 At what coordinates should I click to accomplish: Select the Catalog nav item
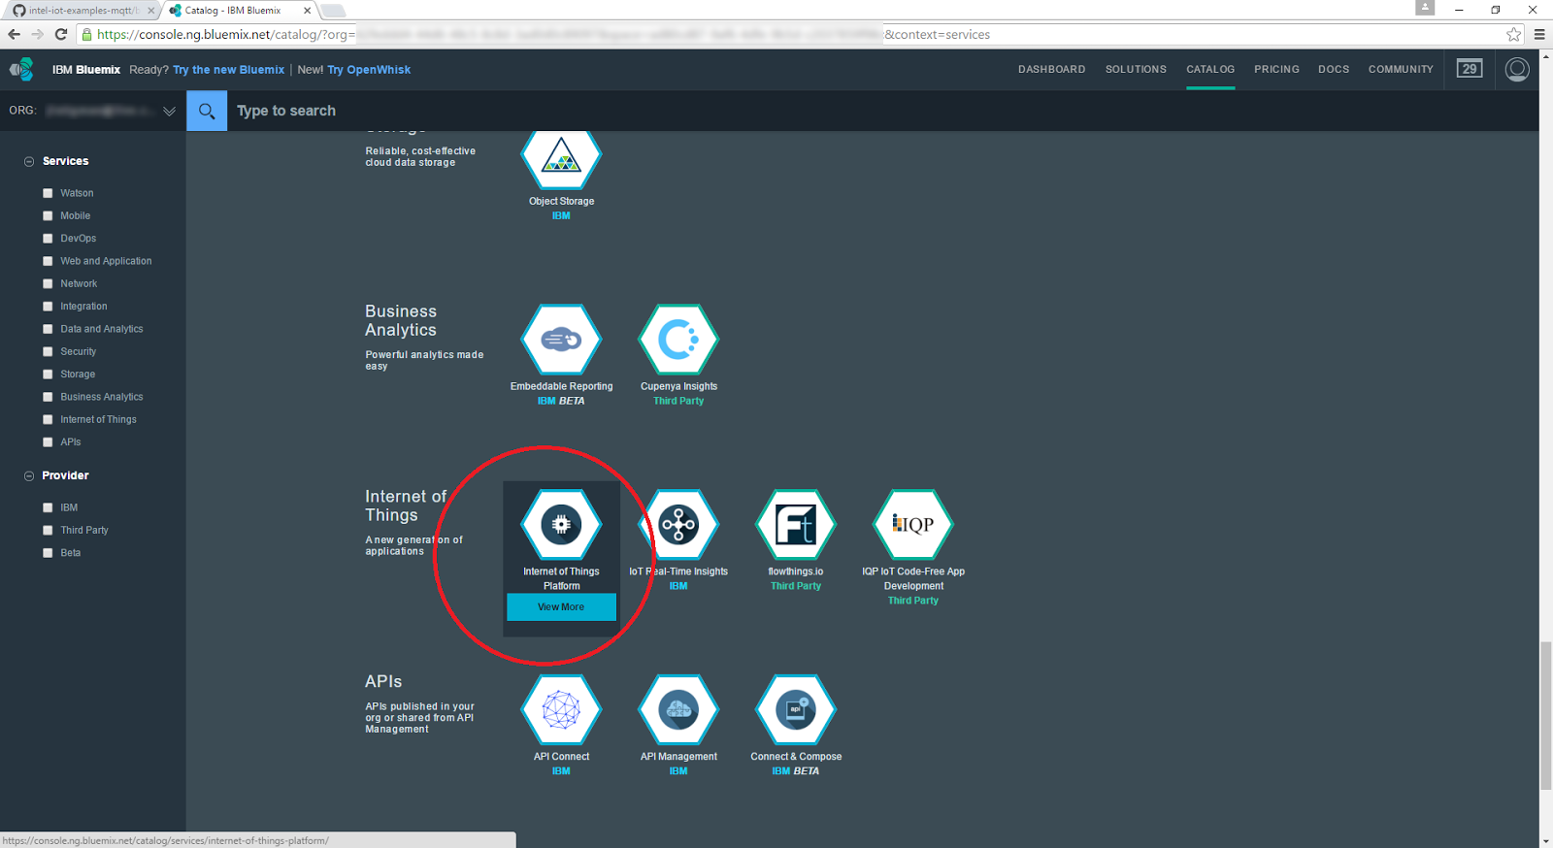click(x=1210, y=70)
